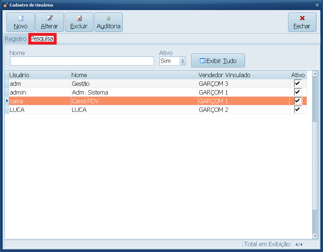This screenshot has height=252, width=323.
Task: Click the vertical scrollbar up arrow
Action: [315, 74]
